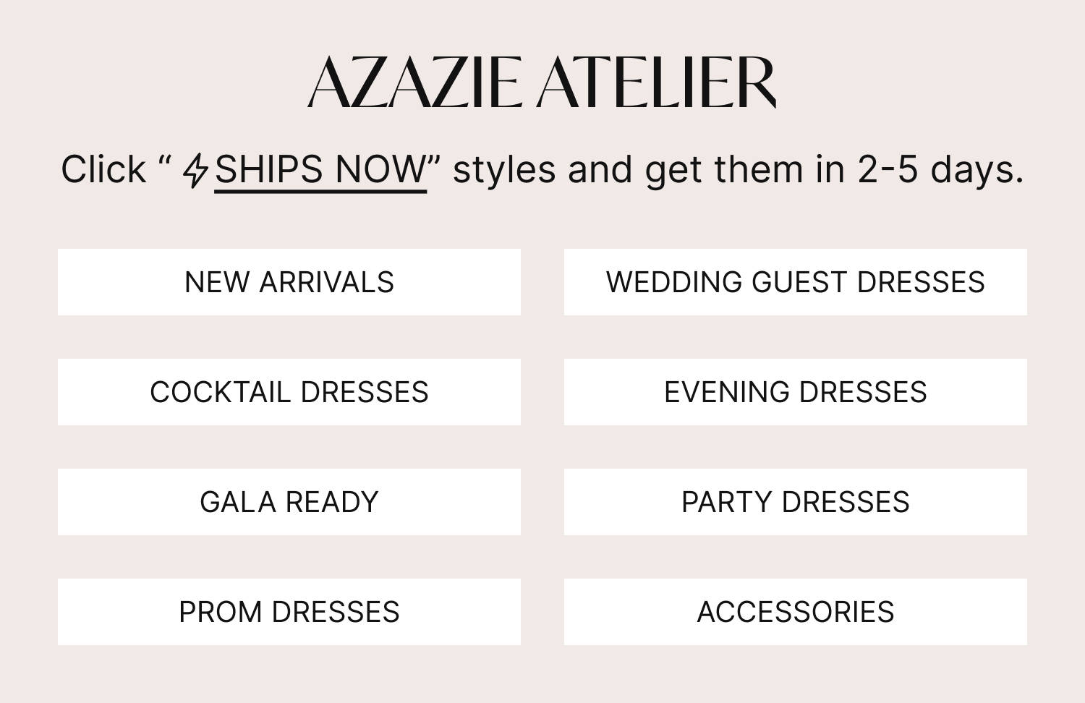1085x703 pixels.
Task: Click the word ATELIER in the logo
Action: pyautogui.click(x=657, y=82)
